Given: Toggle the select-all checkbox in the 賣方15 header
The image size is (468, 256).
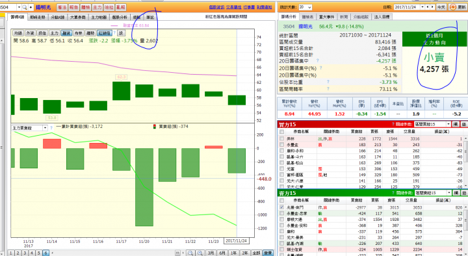Looking at the screenshot, I should [x=281, y=200].
